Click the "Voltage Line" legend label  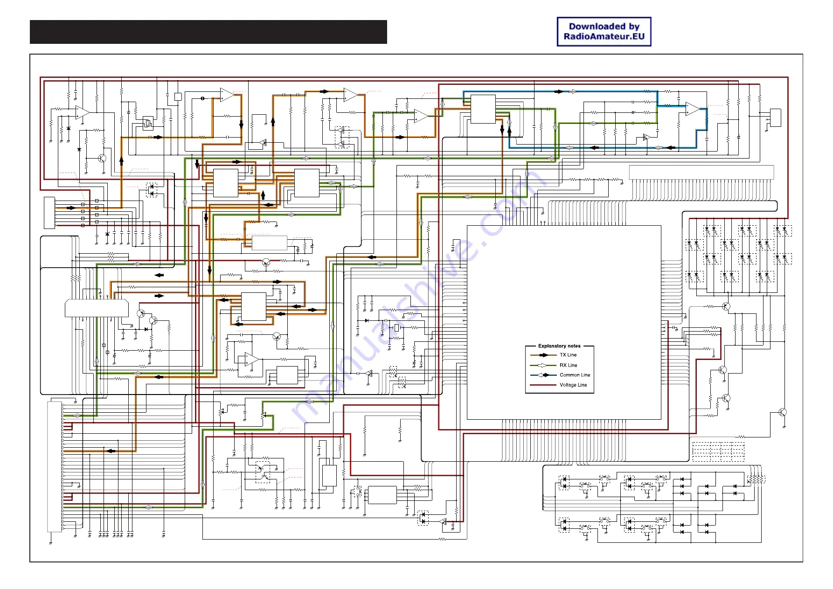[573, 385]
